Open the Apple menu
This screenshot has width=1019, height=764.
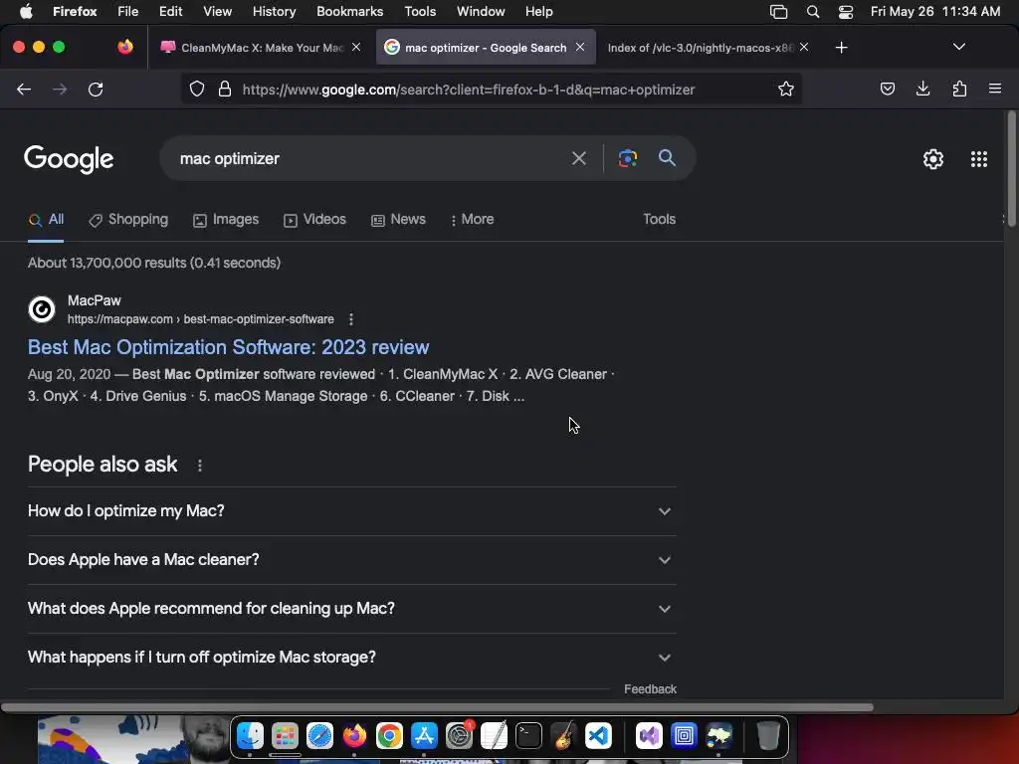(x=26, y=12)
